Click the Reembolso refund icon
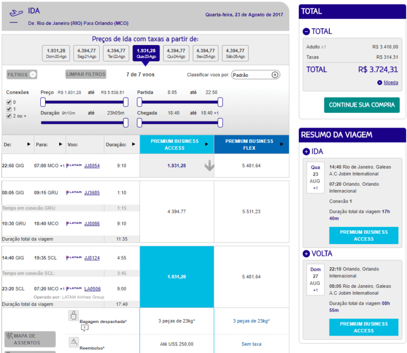 coord(74,342)
